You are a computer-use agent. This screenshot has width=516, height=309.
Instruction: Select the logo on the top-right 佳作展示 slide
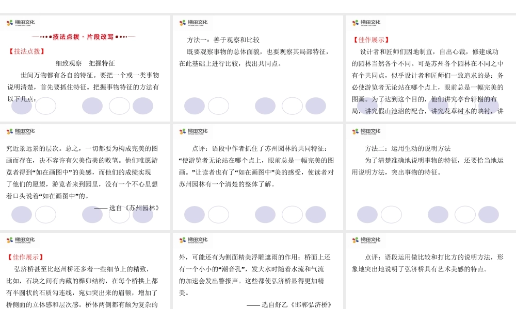pyautogui.click(x=366, y=23)
